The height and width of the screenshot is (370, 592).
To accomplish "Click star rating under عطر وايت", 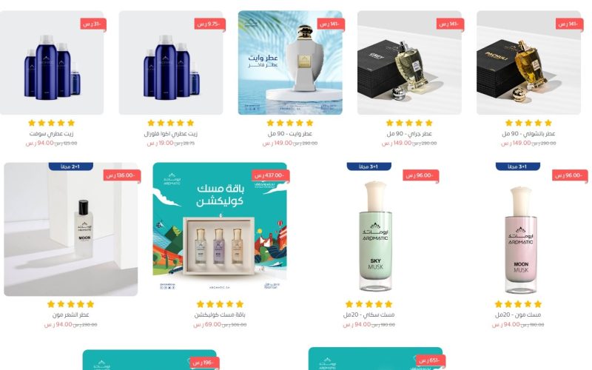I will pyautogui.click(x=290, y=123).
